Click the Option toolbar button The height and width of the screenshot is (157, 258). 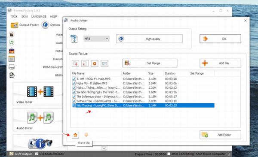click(x=51, y=25)
